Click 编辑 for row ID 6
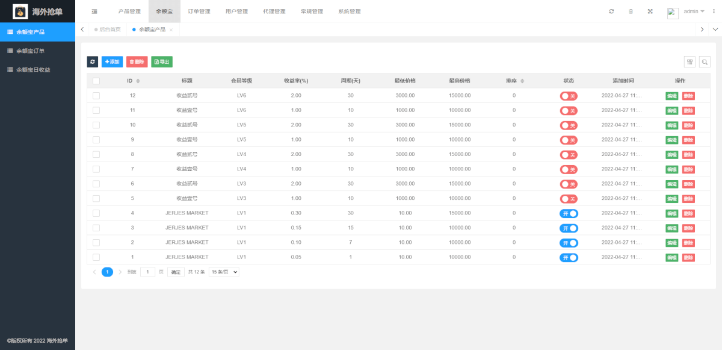722x350 pixels. click(671, 184)
